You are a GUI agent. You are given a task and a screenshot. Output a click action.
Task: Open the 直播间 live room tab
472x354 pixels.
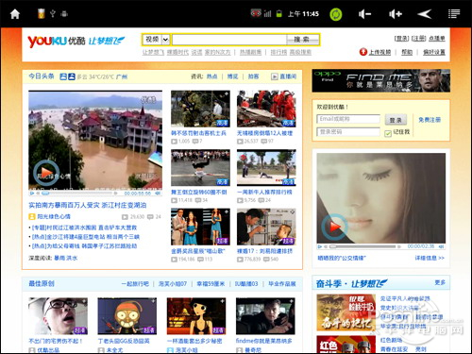click(284, 76)
